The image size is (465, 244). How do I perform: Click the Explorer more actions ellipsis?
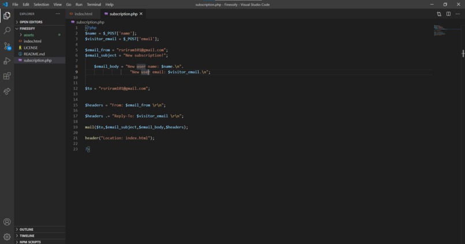tap(58, 14)
